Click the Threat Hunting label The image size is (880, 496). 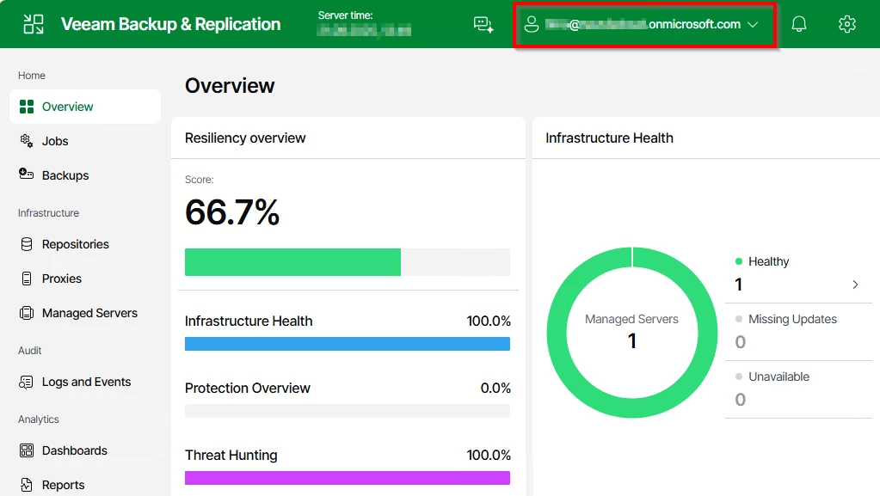tap(231, 455)
